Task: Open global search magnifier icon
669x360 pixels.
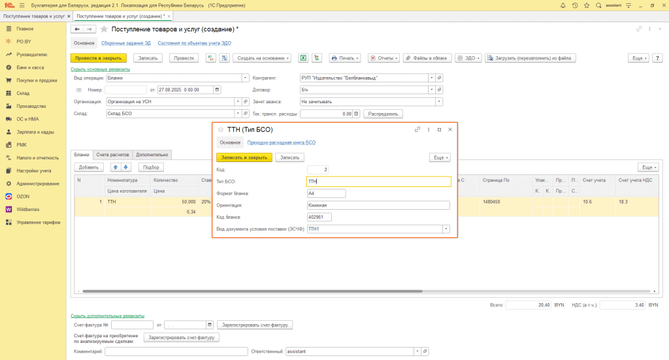Action: click(x=598, y=5)
